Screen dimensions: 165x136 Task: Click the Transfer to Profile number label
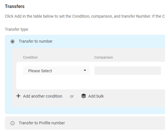pos(42,123)
